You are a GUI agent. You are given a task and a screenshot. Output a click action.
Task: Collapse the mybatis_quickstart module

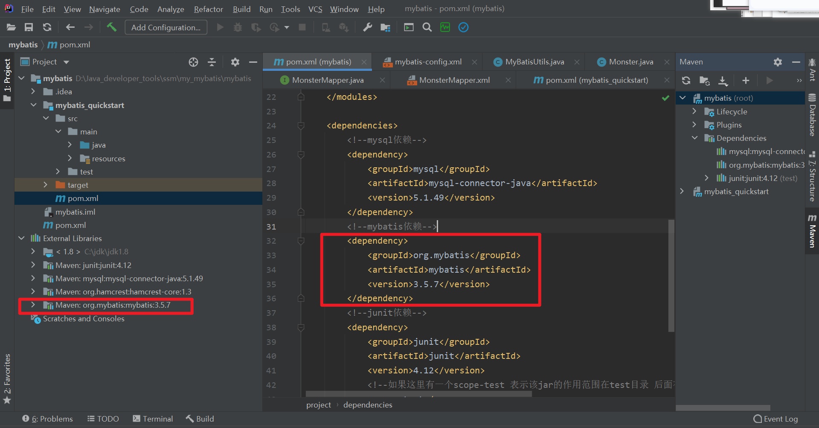coord(33,105)
